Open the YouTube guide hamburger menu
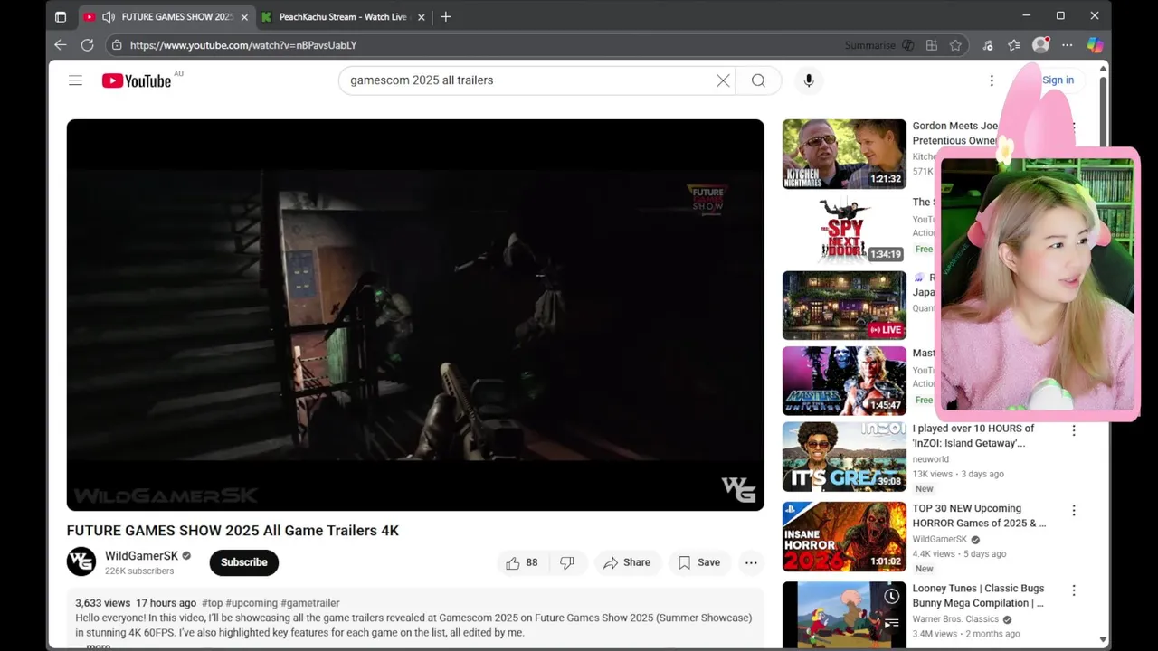 (x=75, y=80)
